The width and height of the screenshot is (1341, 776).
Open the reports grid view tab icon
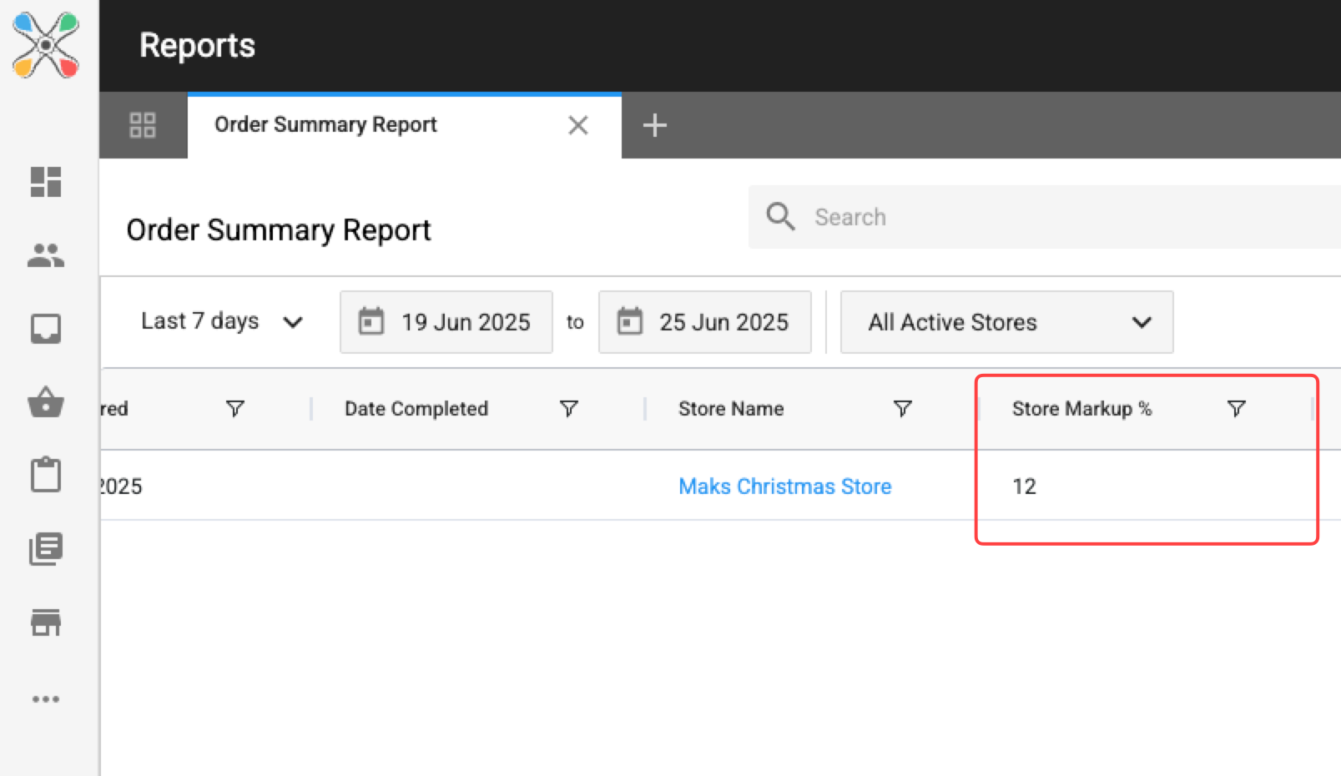pos(143,125)
